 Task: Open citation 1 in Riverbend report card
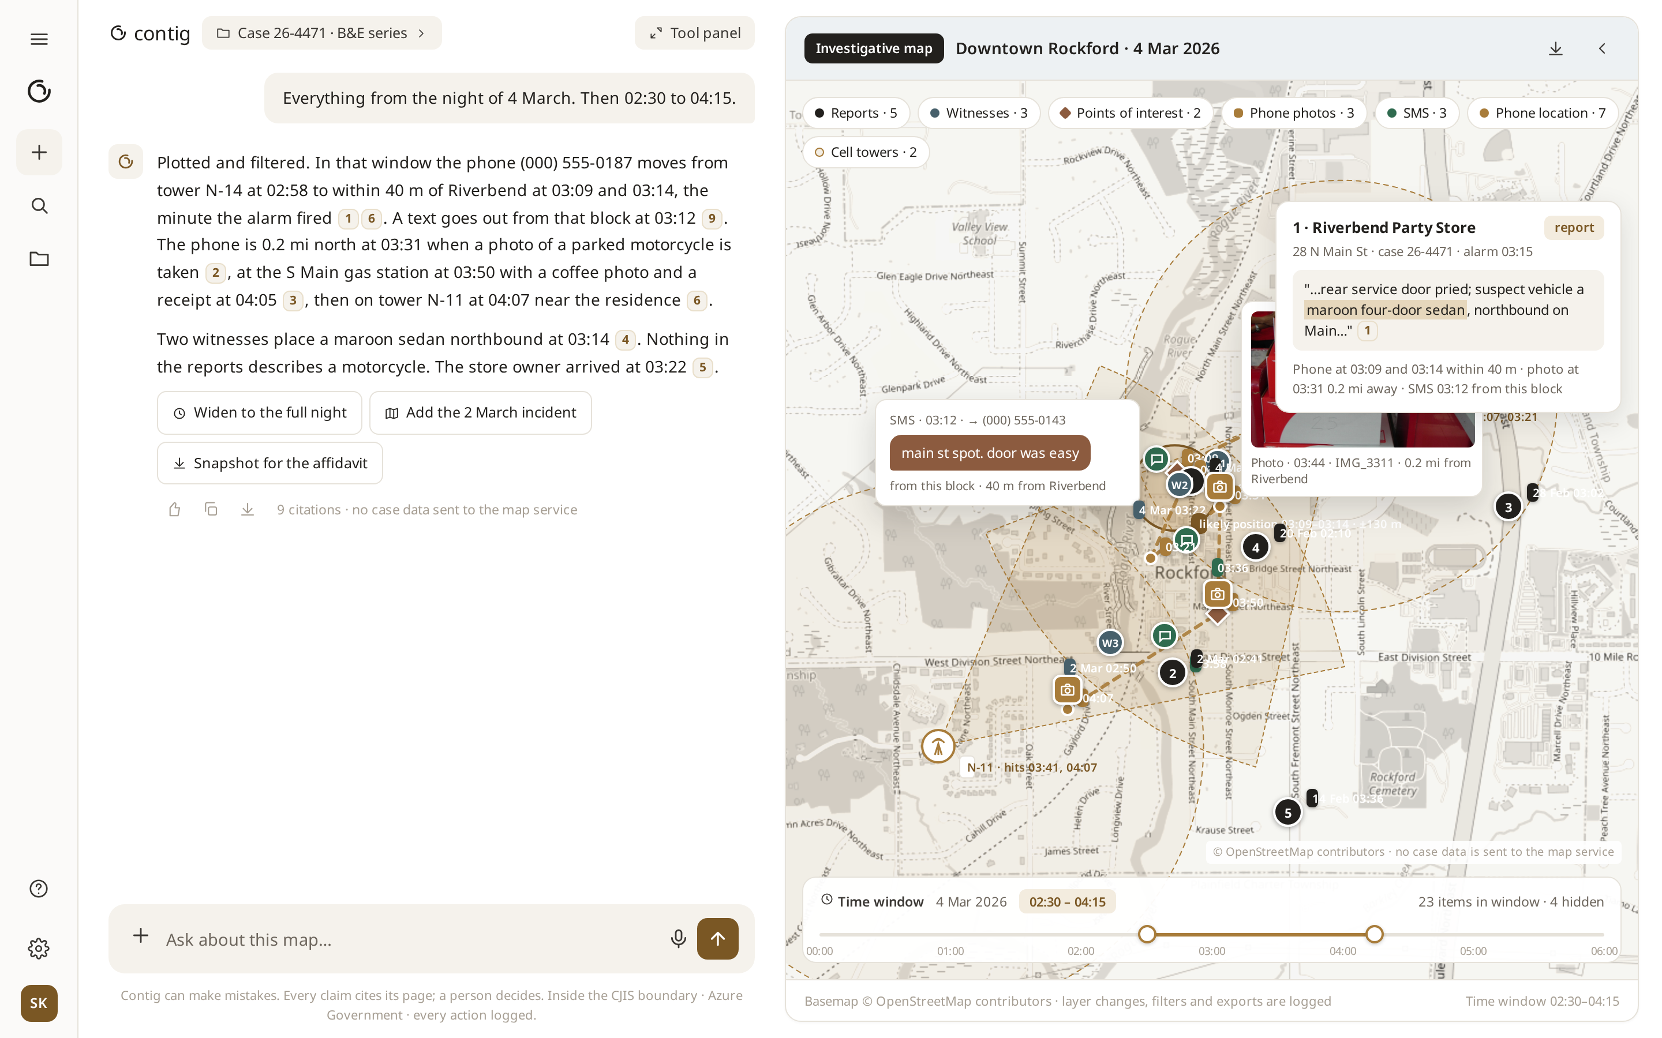pos(1367,331)
